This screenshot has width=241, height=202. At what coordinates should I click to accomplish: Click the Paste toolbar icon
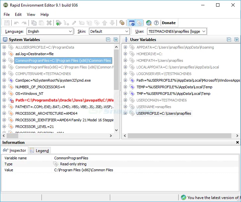coord(41,23)
